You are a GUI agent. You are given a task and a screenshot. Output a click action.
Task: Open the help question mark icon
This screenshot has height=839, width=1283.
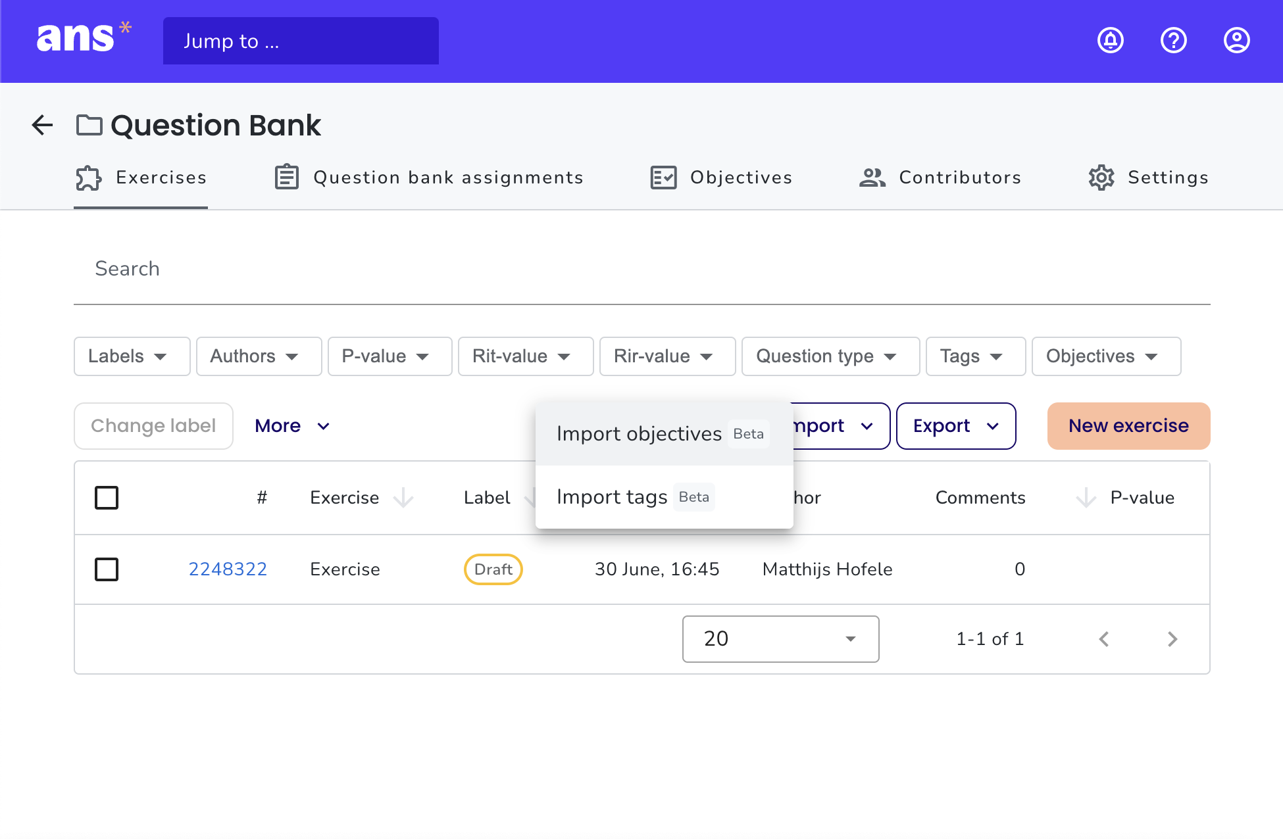coord(1174,40)
